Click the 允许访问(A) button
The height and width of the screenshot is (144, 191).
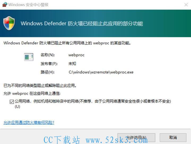coord(136,138)
